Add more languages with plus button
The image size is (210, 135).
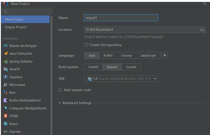pos(165,55)
